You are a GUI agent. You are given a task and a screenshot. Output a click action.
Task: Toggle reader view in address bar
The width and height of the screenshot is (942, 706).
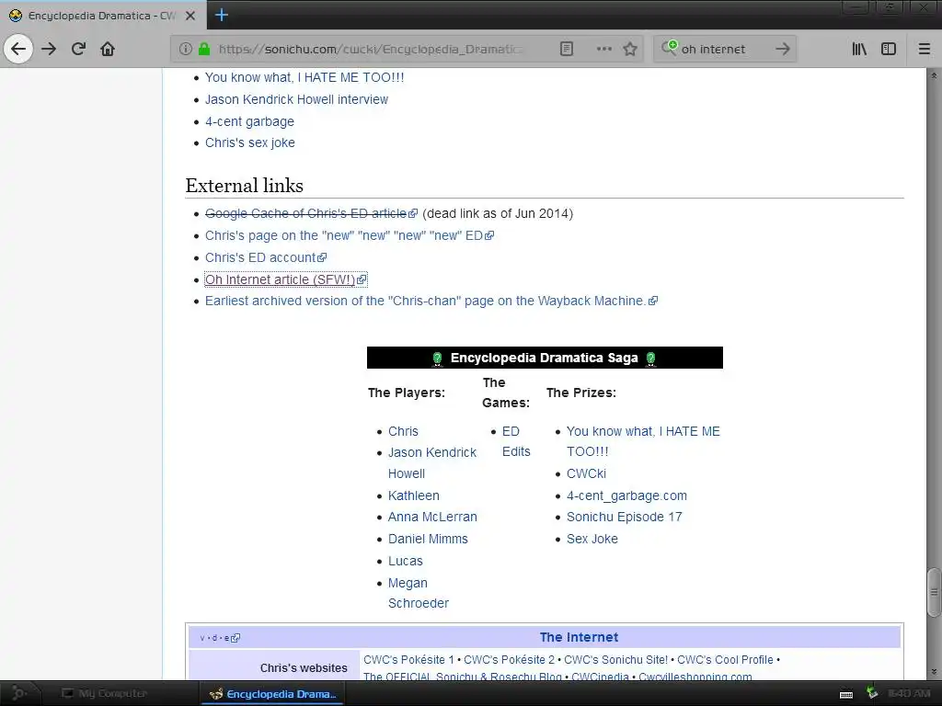pyautogui.click(x=567, y=49)
